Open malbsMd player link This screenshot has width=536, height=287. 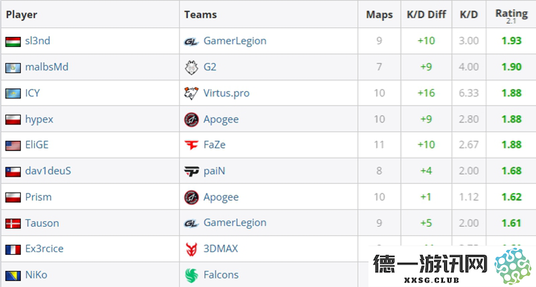click(47, 67)
